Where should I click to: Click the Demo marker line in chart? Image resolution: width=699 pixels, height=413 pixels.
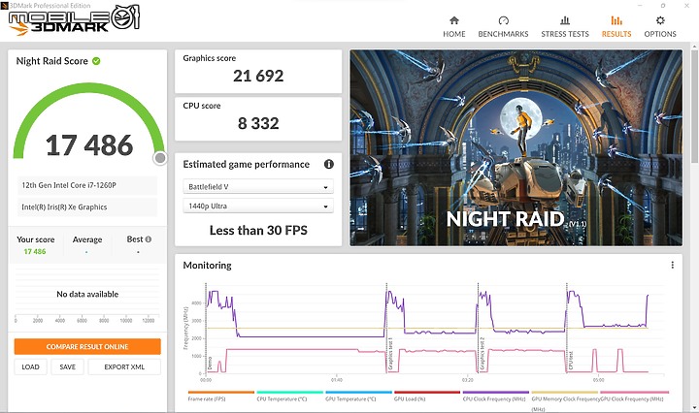click(x=206, y=328)
